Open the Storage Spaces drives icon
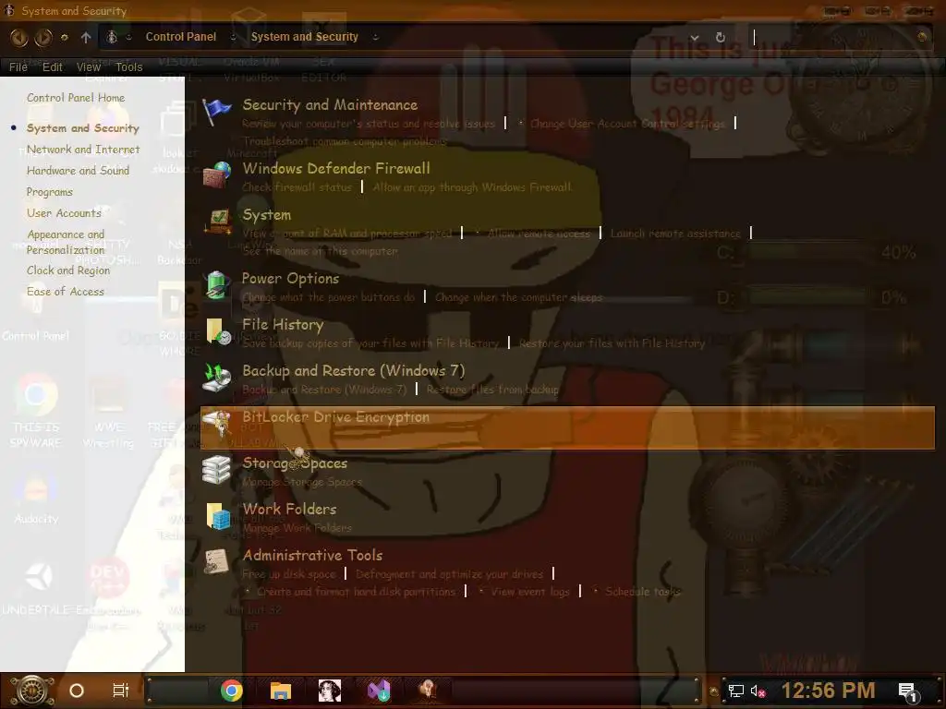The image size is (946, 709). point(216,470)
